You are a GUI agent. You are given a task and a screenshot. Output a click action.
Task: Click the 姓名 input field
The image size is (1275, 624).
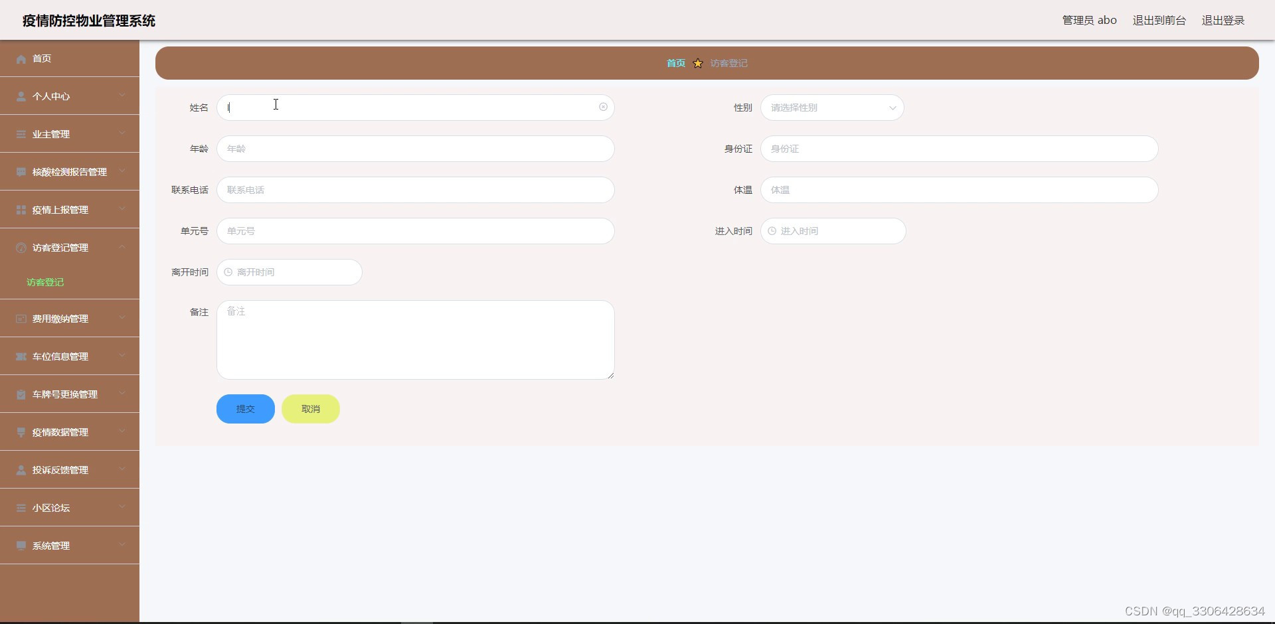click(x=416, y=108)
